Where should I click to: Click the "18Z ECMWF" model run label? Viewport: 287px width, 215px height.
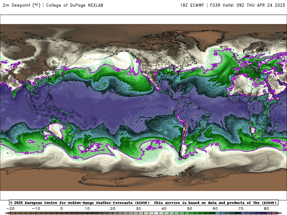[x=192, y=5]
